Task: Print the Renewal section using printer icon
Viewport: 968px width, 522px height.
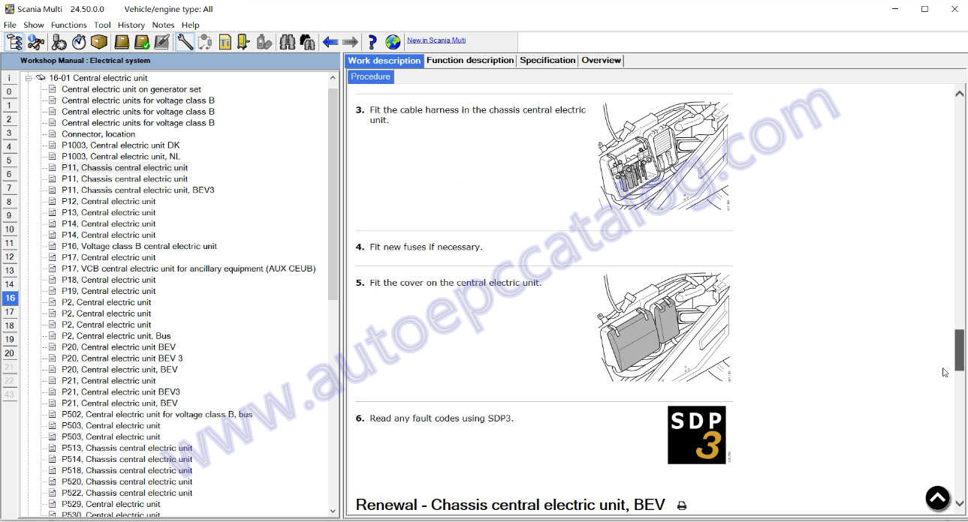Action: (682, 505)
